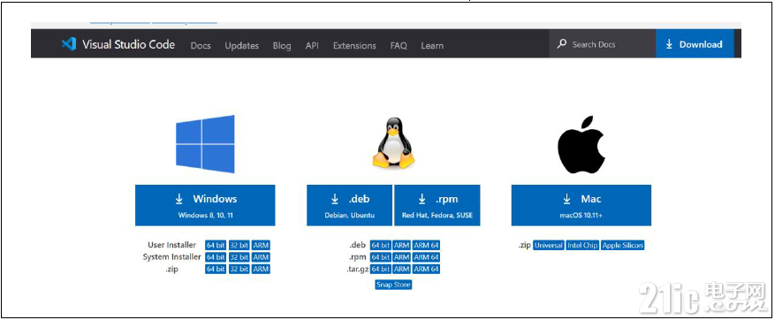This screenshot has width=775, height=320.
Task: Open the Updates page
Action: tap(242, 45)
